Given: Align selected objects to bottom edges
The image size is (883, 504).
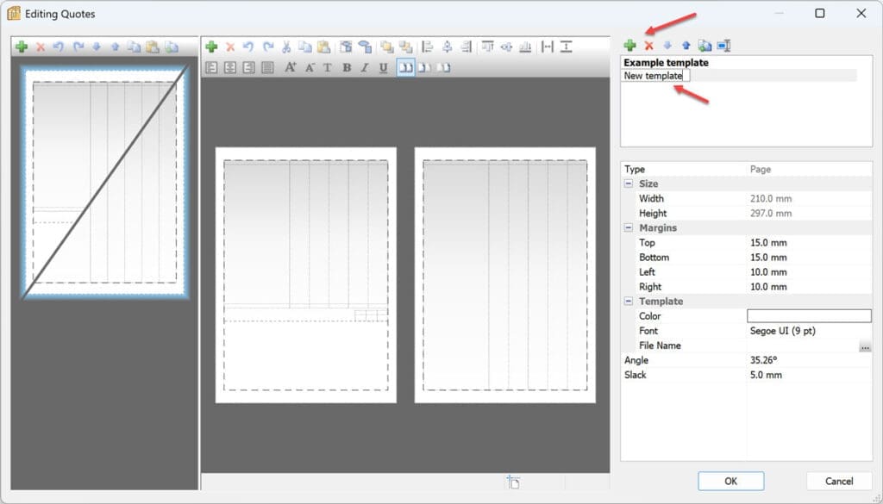Looking at the screenshot, I should [x=525, y=47].
